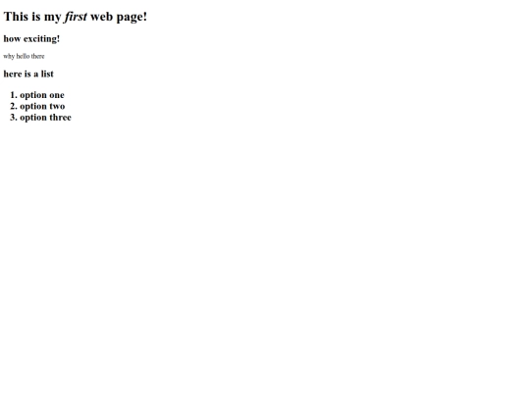530x397 pixels.
Task: Click the word "hello" in the small paragraph
Action: pyautogui.click(x=23, y=56)
